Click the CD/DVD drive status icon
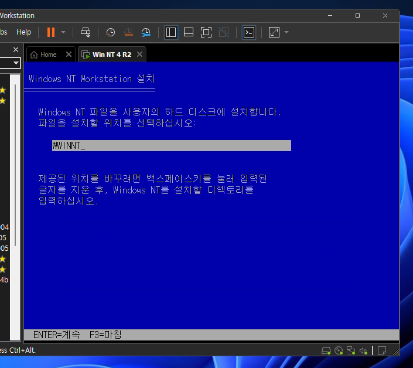Screen dimensions: 413x368 tap(339, 350)
